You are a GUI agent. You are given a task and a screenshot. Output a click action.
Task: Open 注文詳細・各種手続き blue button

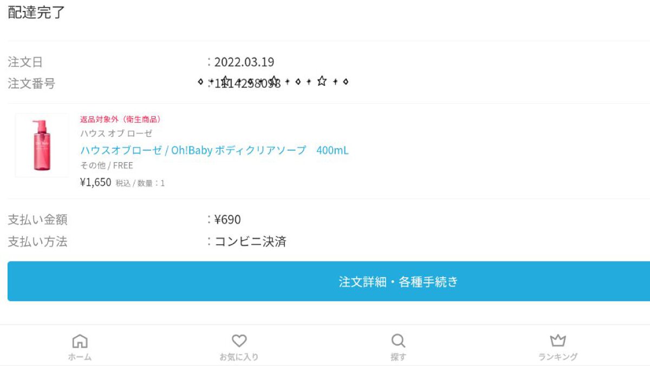tap(329, 281)
